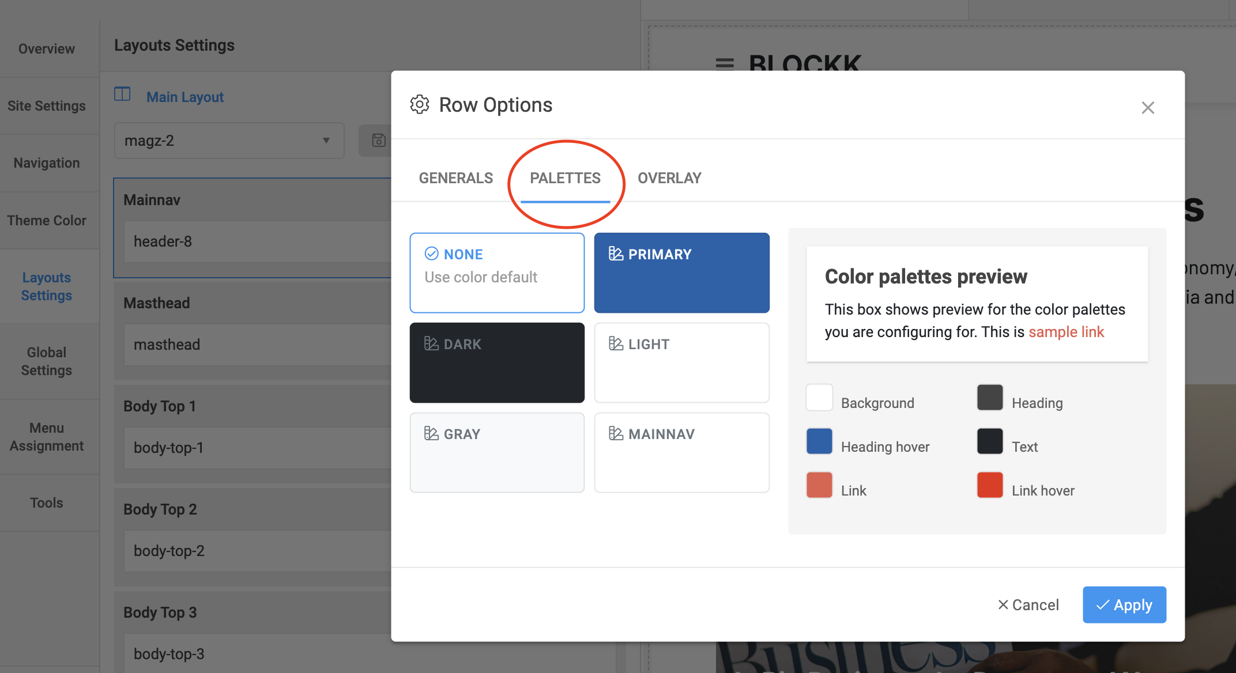Click the palette icon on the Gray card
Viewport: 1236px width, 673px height.
pos(431,433)
